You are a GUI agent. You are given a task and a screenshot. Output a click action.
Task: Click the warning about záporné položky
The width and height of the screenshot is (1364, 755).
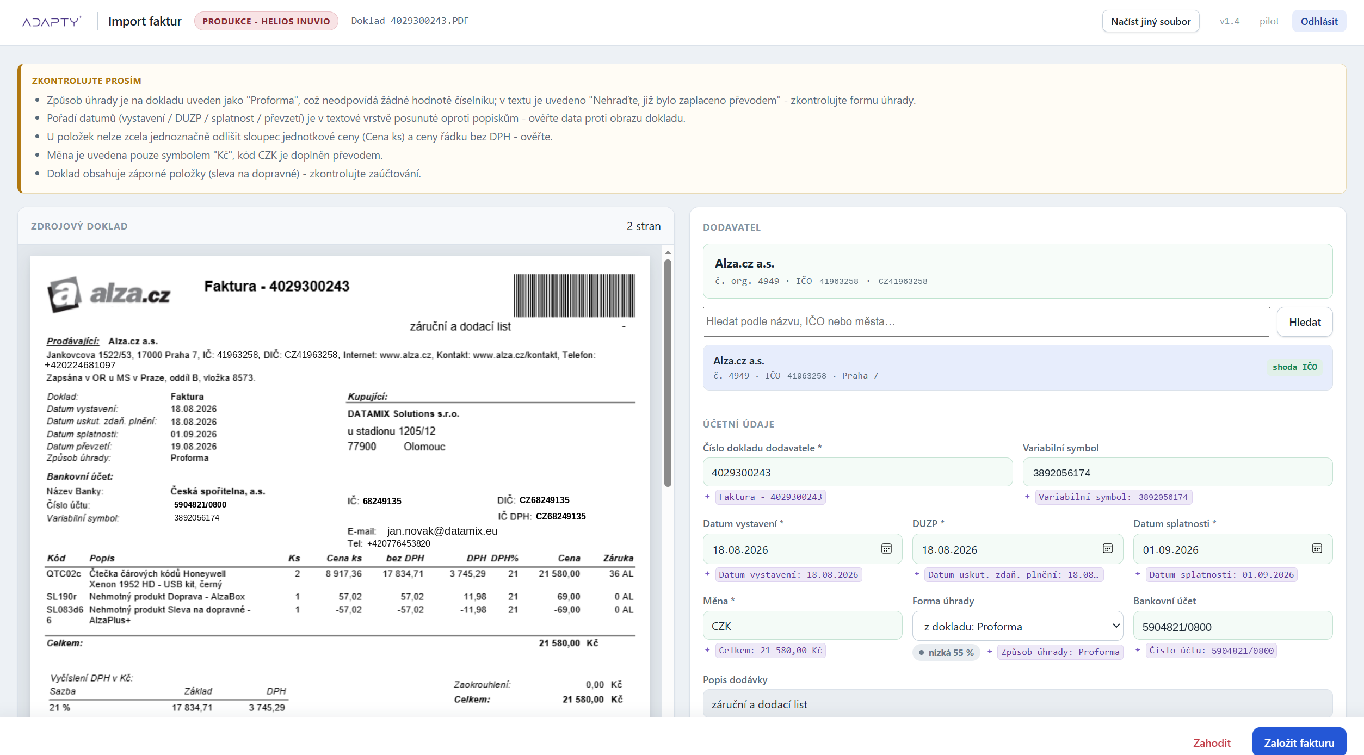pos(234,174)
